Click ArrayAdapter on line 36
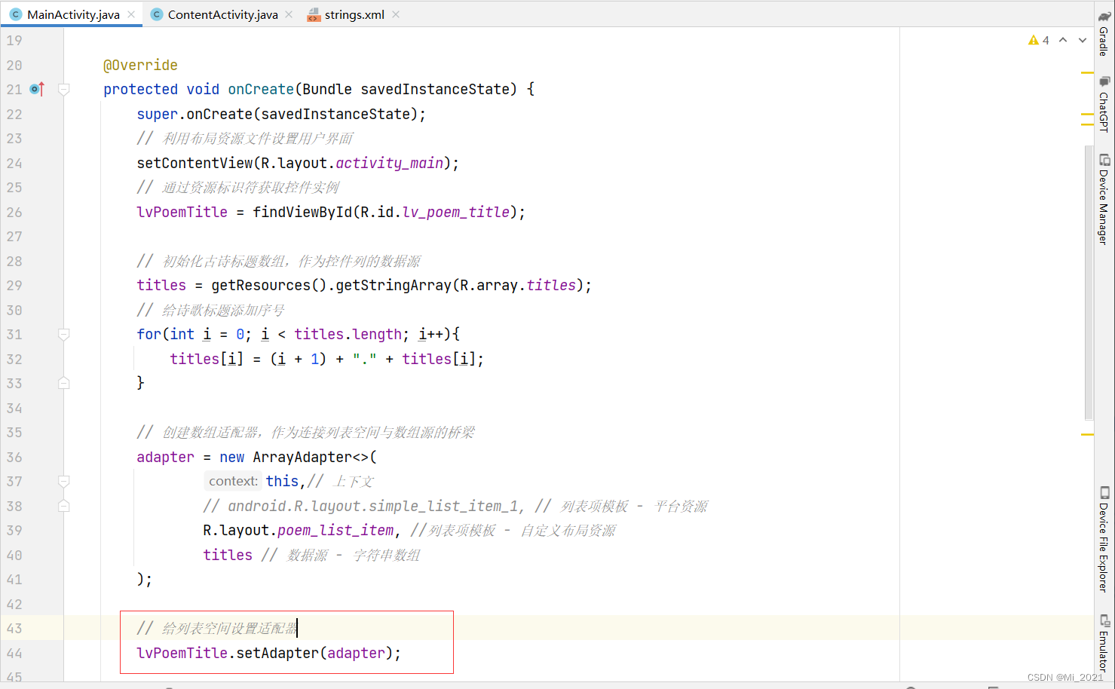Viewport: 1115px width, 689px height. (302, 457)
